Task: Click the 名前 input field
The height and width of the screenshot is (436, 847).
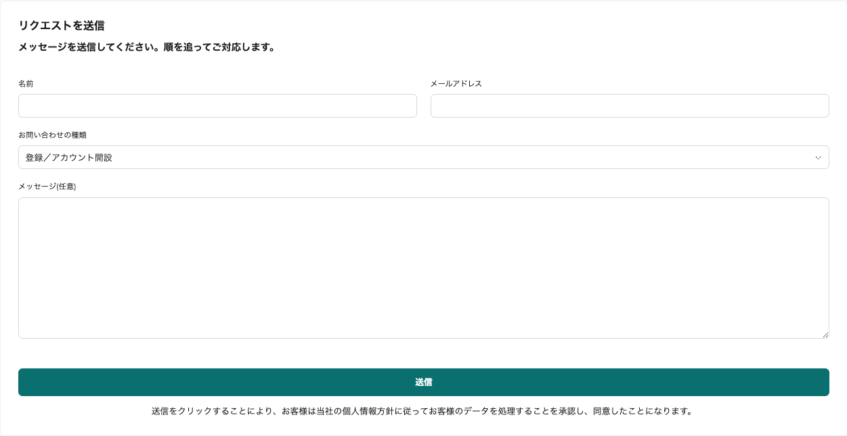Action: point(217,106)
